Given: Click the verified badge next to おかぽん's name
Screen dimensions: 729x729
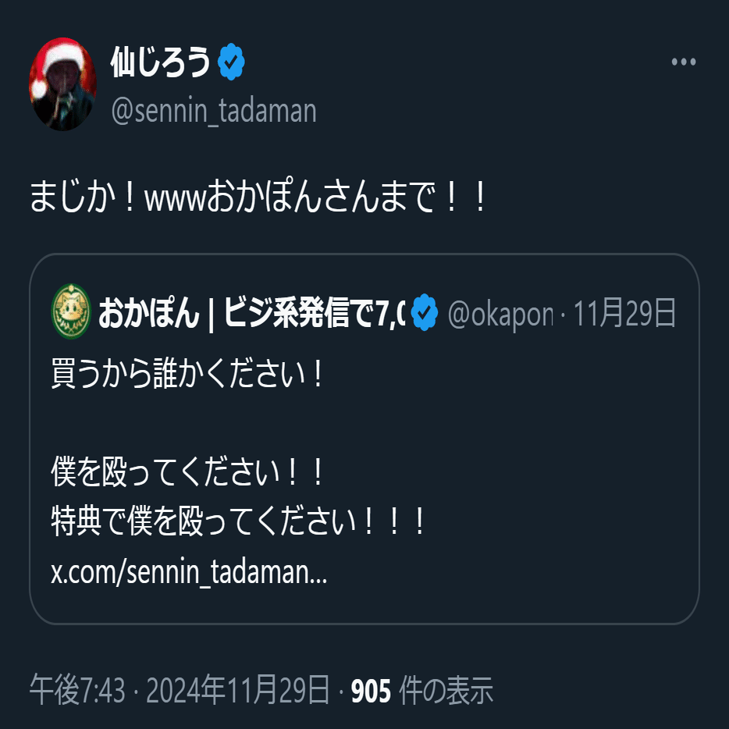Looking at the screenshot, I should pyautogui.click(x=425, y=312).
